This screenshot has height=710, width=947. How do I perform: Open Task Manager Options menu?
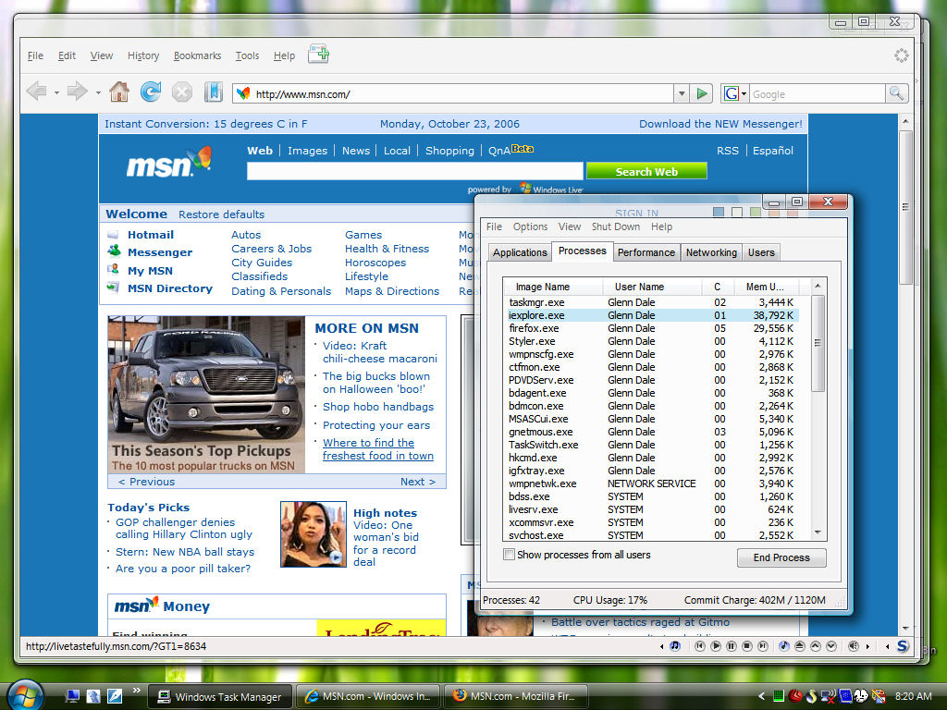point(530,226)
